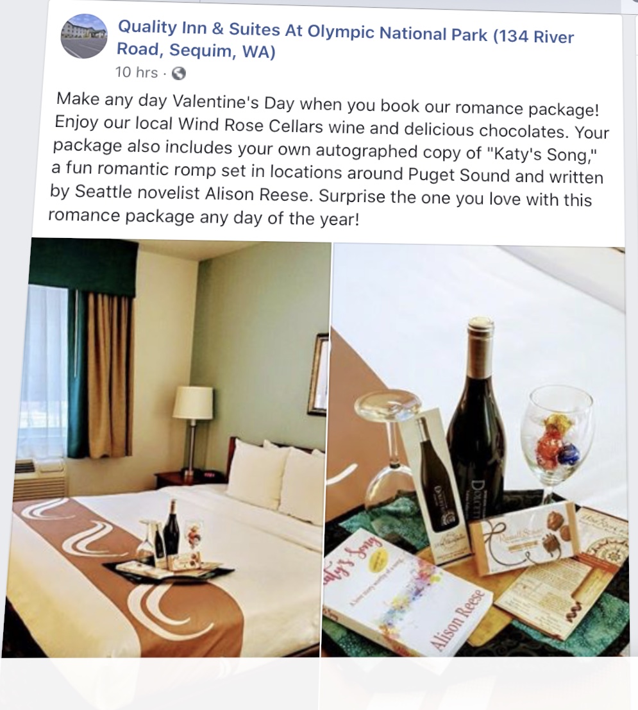This screenshot has height=710, width=638.
Task: Open the hotel bed room photo
Action: point(167,448)
